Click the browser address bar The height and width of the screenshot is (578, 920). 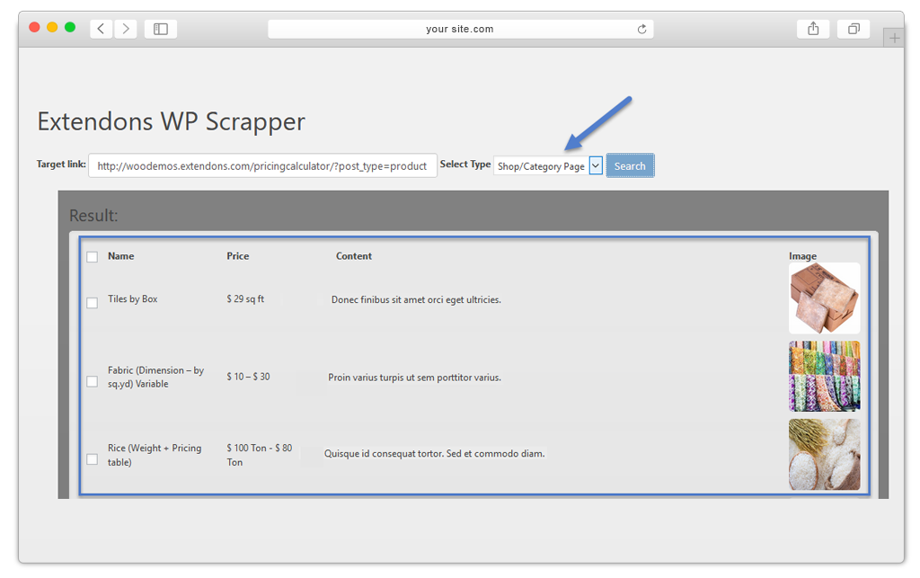(x=460, y=29)
